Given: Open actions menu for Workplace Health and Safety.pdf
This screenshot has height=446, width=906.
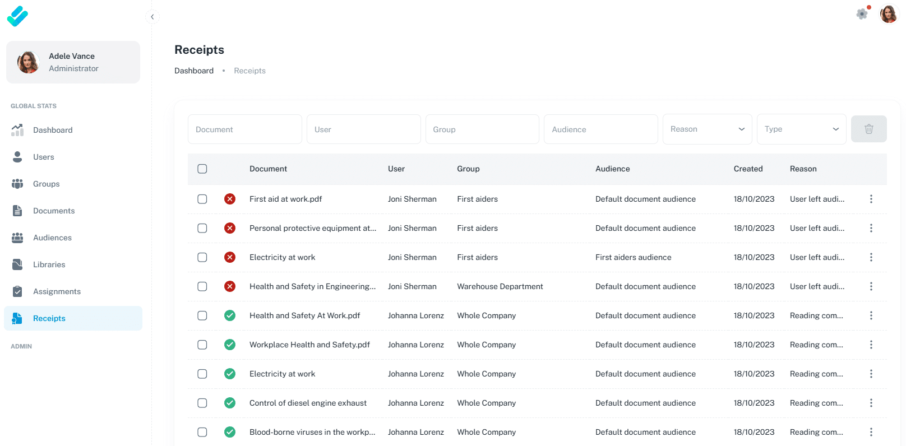Looking at the screenshot, I should (x=871, y=345).
